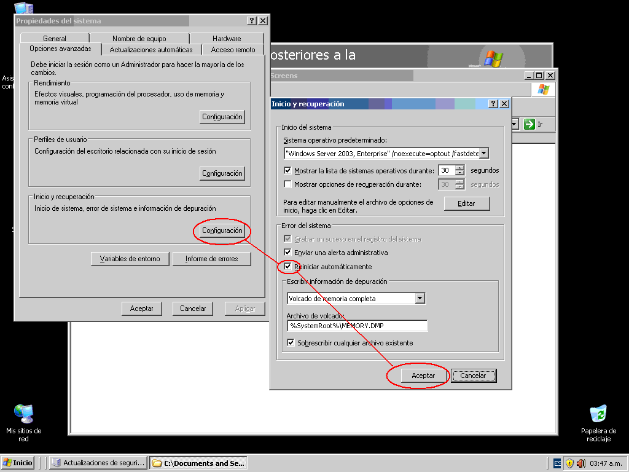
Task: Enable Mostrar opciones de recuperación durante
Action: click(x=287, y=184)
